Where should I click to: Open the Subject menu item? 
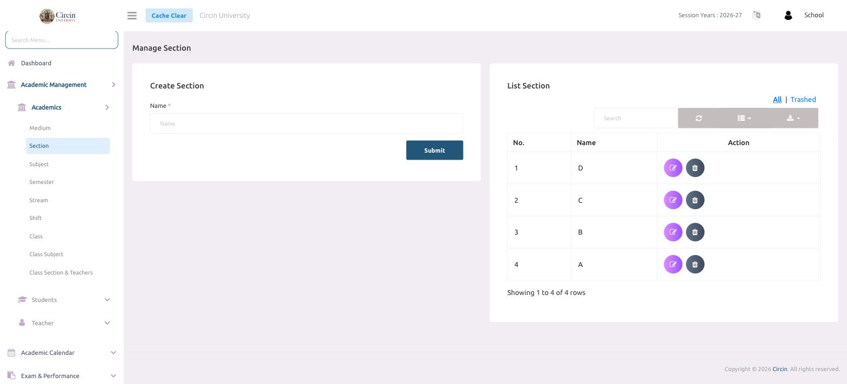tap(39, 164)
